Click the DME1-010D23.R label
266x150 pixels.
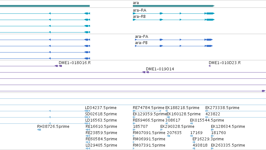tap(225, 62)
